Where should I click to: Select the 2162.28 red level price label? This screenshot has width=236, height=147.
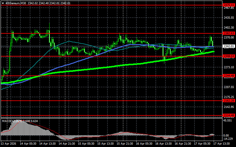[229, 101]
